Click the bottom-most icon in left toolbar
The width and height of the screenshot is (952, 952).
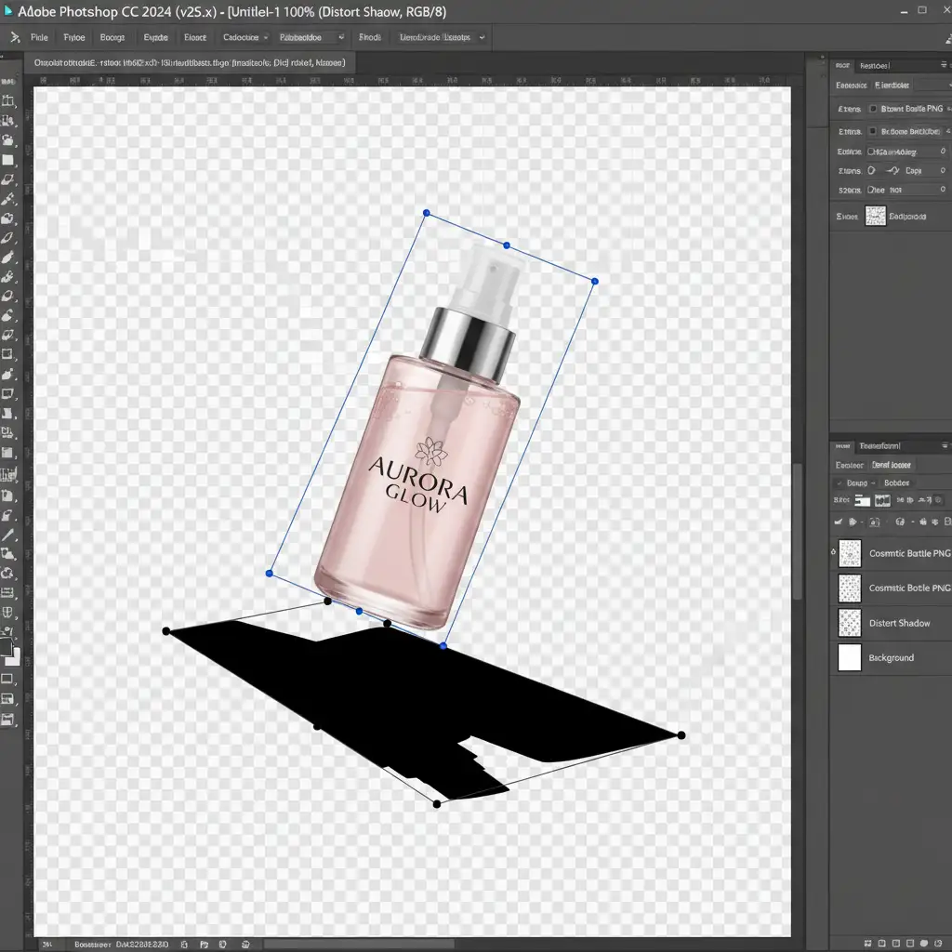[x=8, y=720]
